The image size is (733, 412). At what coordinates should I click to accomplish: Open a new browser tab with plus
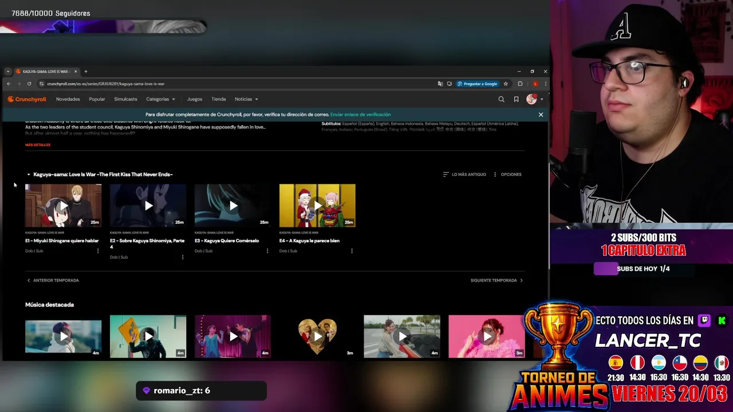pyautogui.click(x=85, y=72)
